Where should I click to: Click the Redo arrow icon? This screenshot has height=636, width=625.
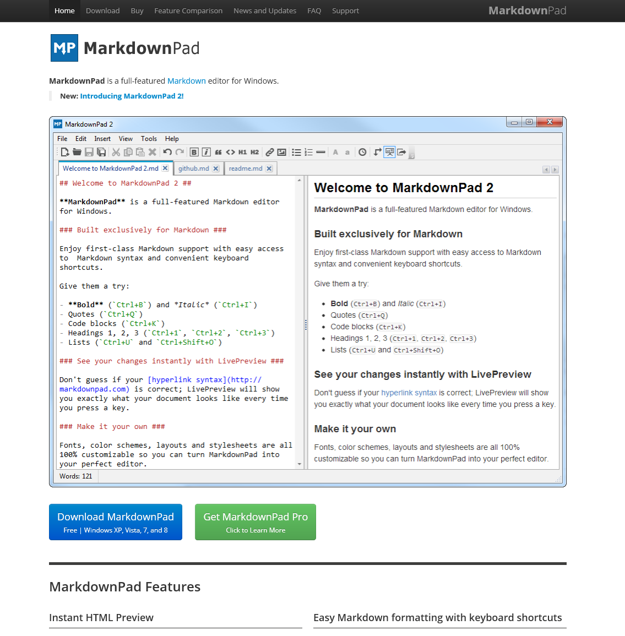tap(180, 152)
